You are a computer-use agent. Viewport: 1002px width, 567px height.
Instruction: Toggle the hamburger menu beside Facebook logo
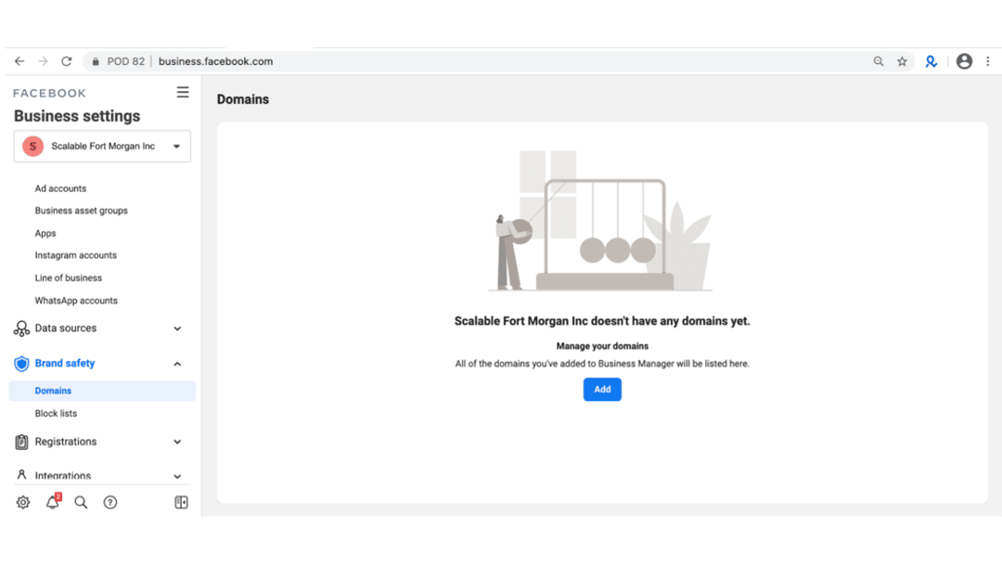pyautogui.click(x=183, y=92)
